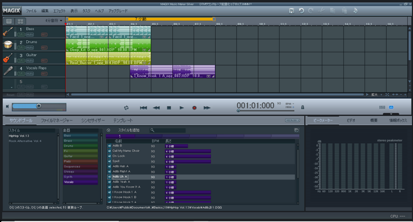Expand the arrow tab below the transport bar's right icons
The height and width of the screenshot is (222, 413).
tap(391, 114)
